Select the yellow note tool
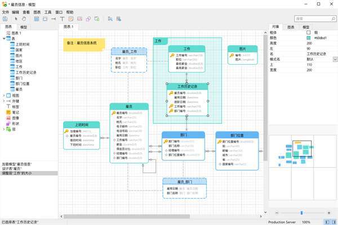The image size is (338, 225). pyautogui.click(x=71, y=19)
